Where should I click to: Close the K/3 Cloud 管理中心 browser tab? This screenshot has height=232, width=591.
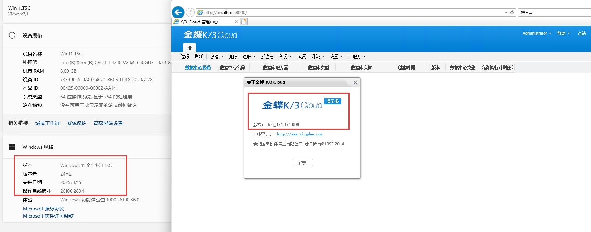tap(236, 22)
